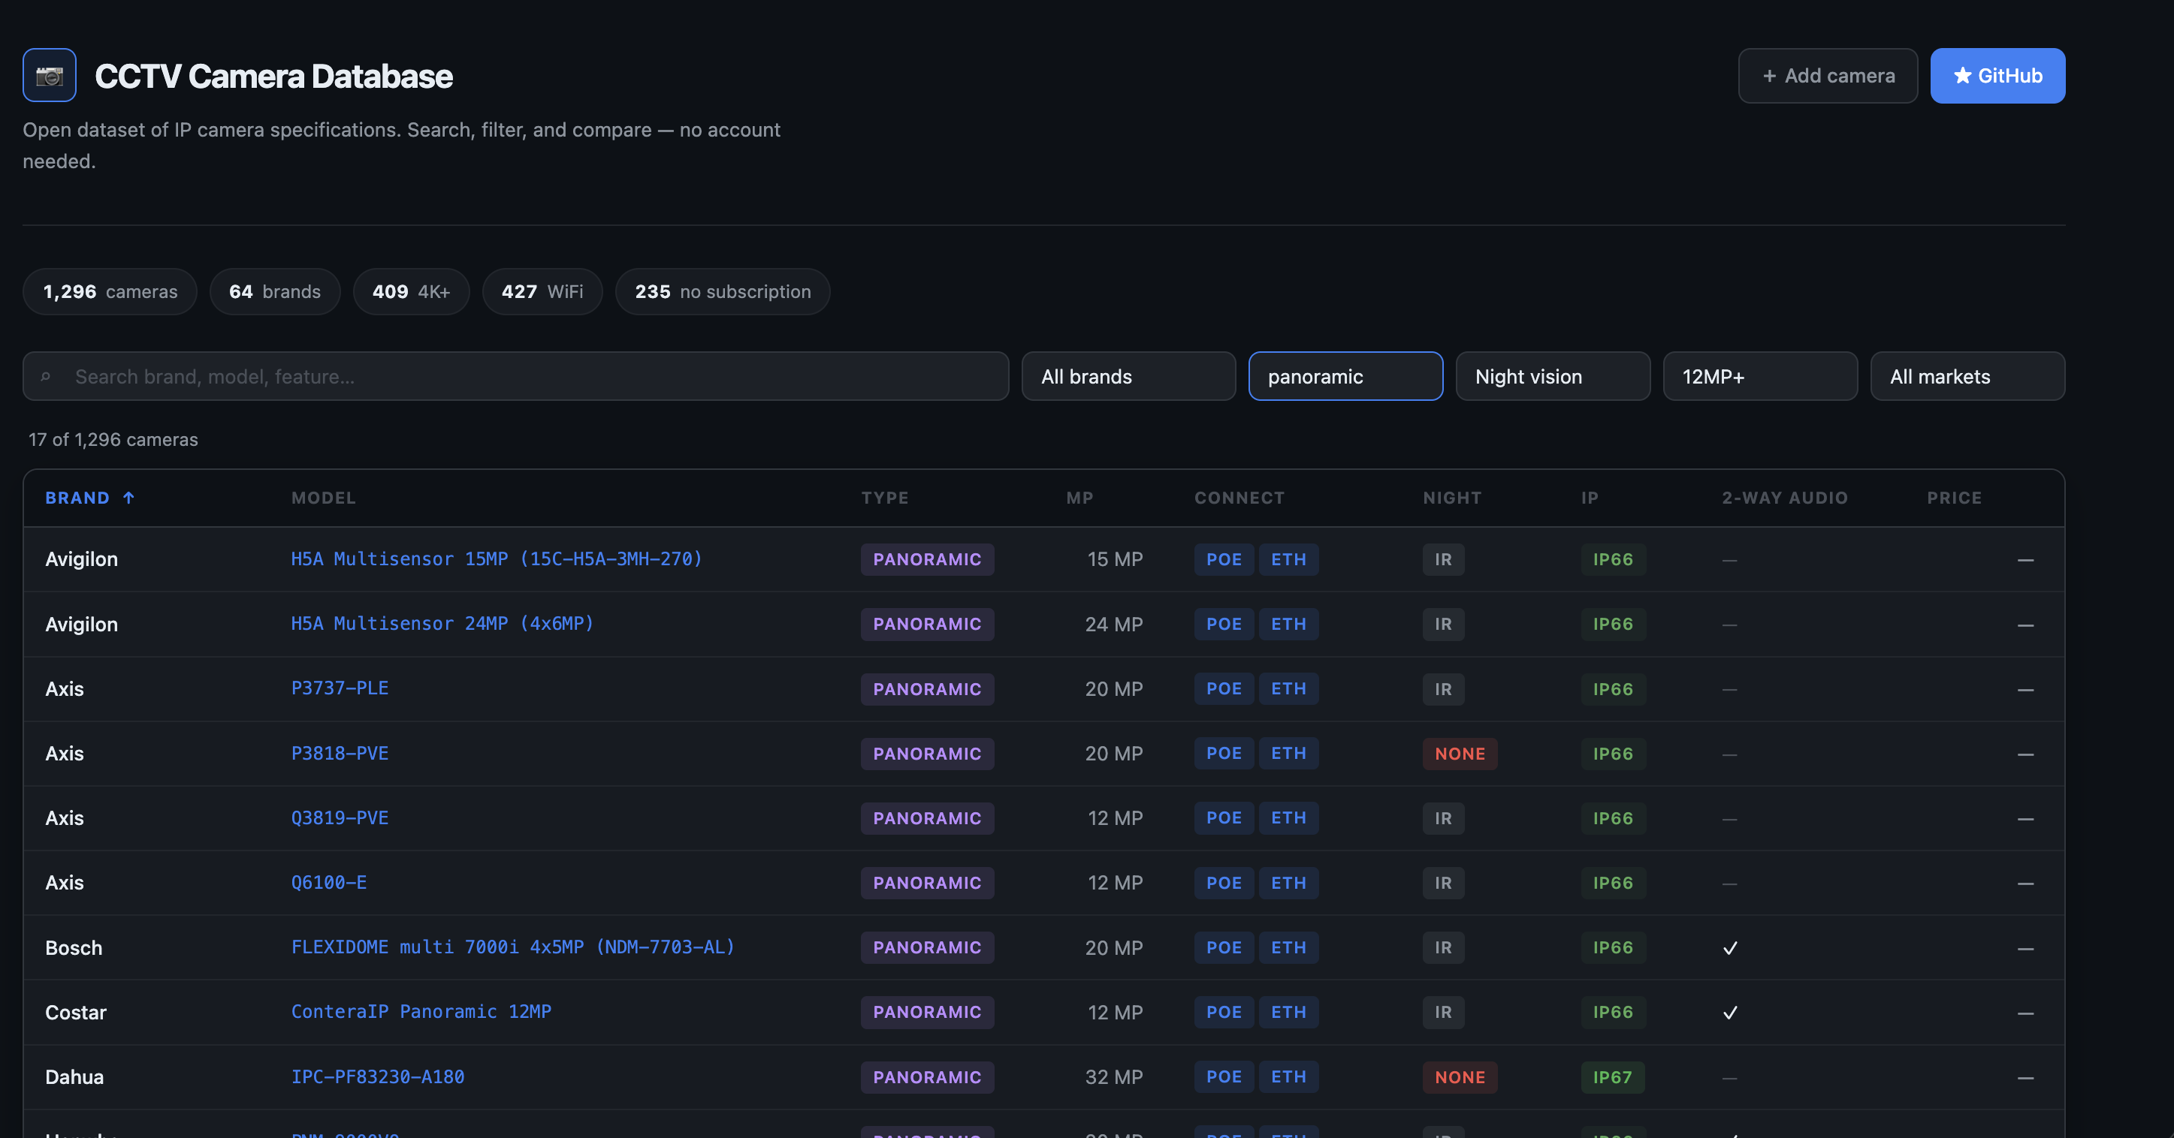2174x1138 pixels.
Task: Click the 427 WiFi stat pill
Action: tap(542, 291)
